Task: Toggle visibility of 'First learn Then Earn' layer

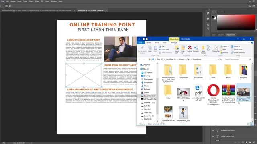Action: [213, 131]
